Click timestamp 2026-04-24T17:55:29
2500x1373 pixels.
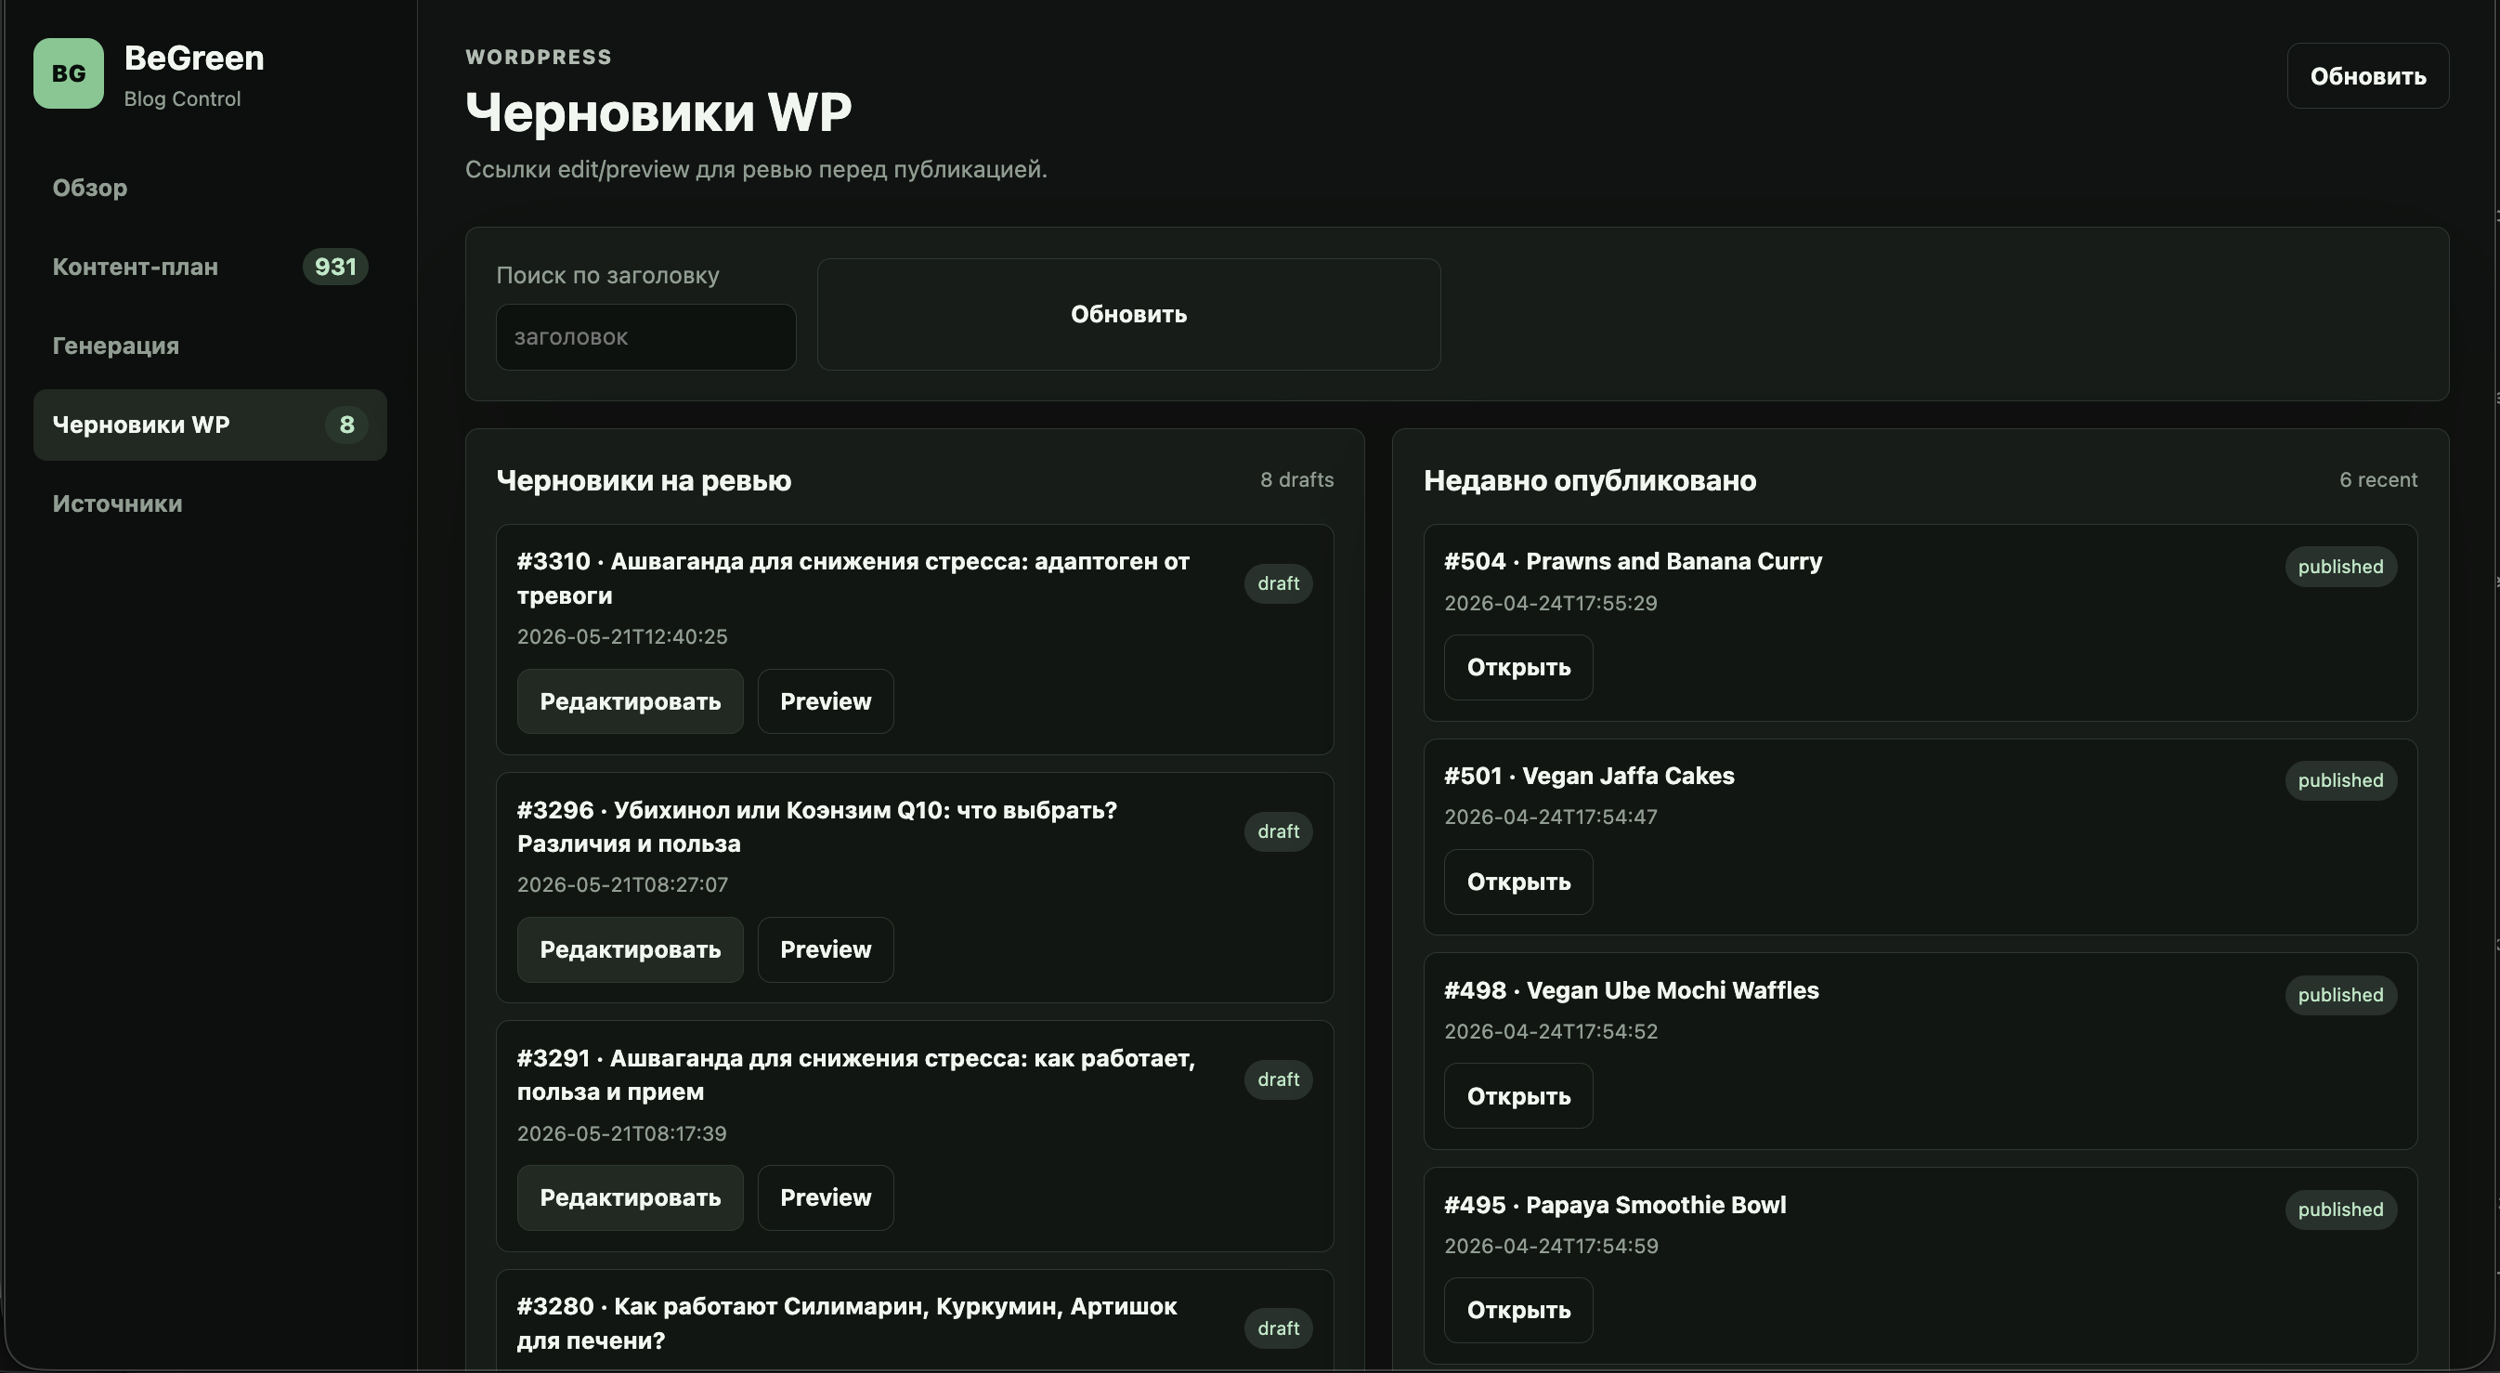(1550, 603)
